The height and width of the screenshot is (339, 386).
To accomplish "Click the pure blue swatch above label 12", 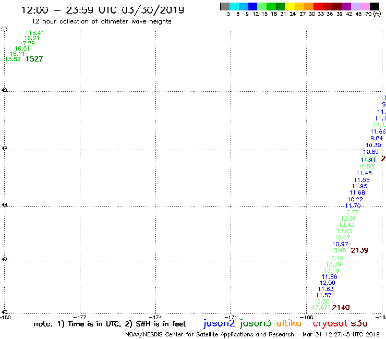I will [x=252, y=6].
